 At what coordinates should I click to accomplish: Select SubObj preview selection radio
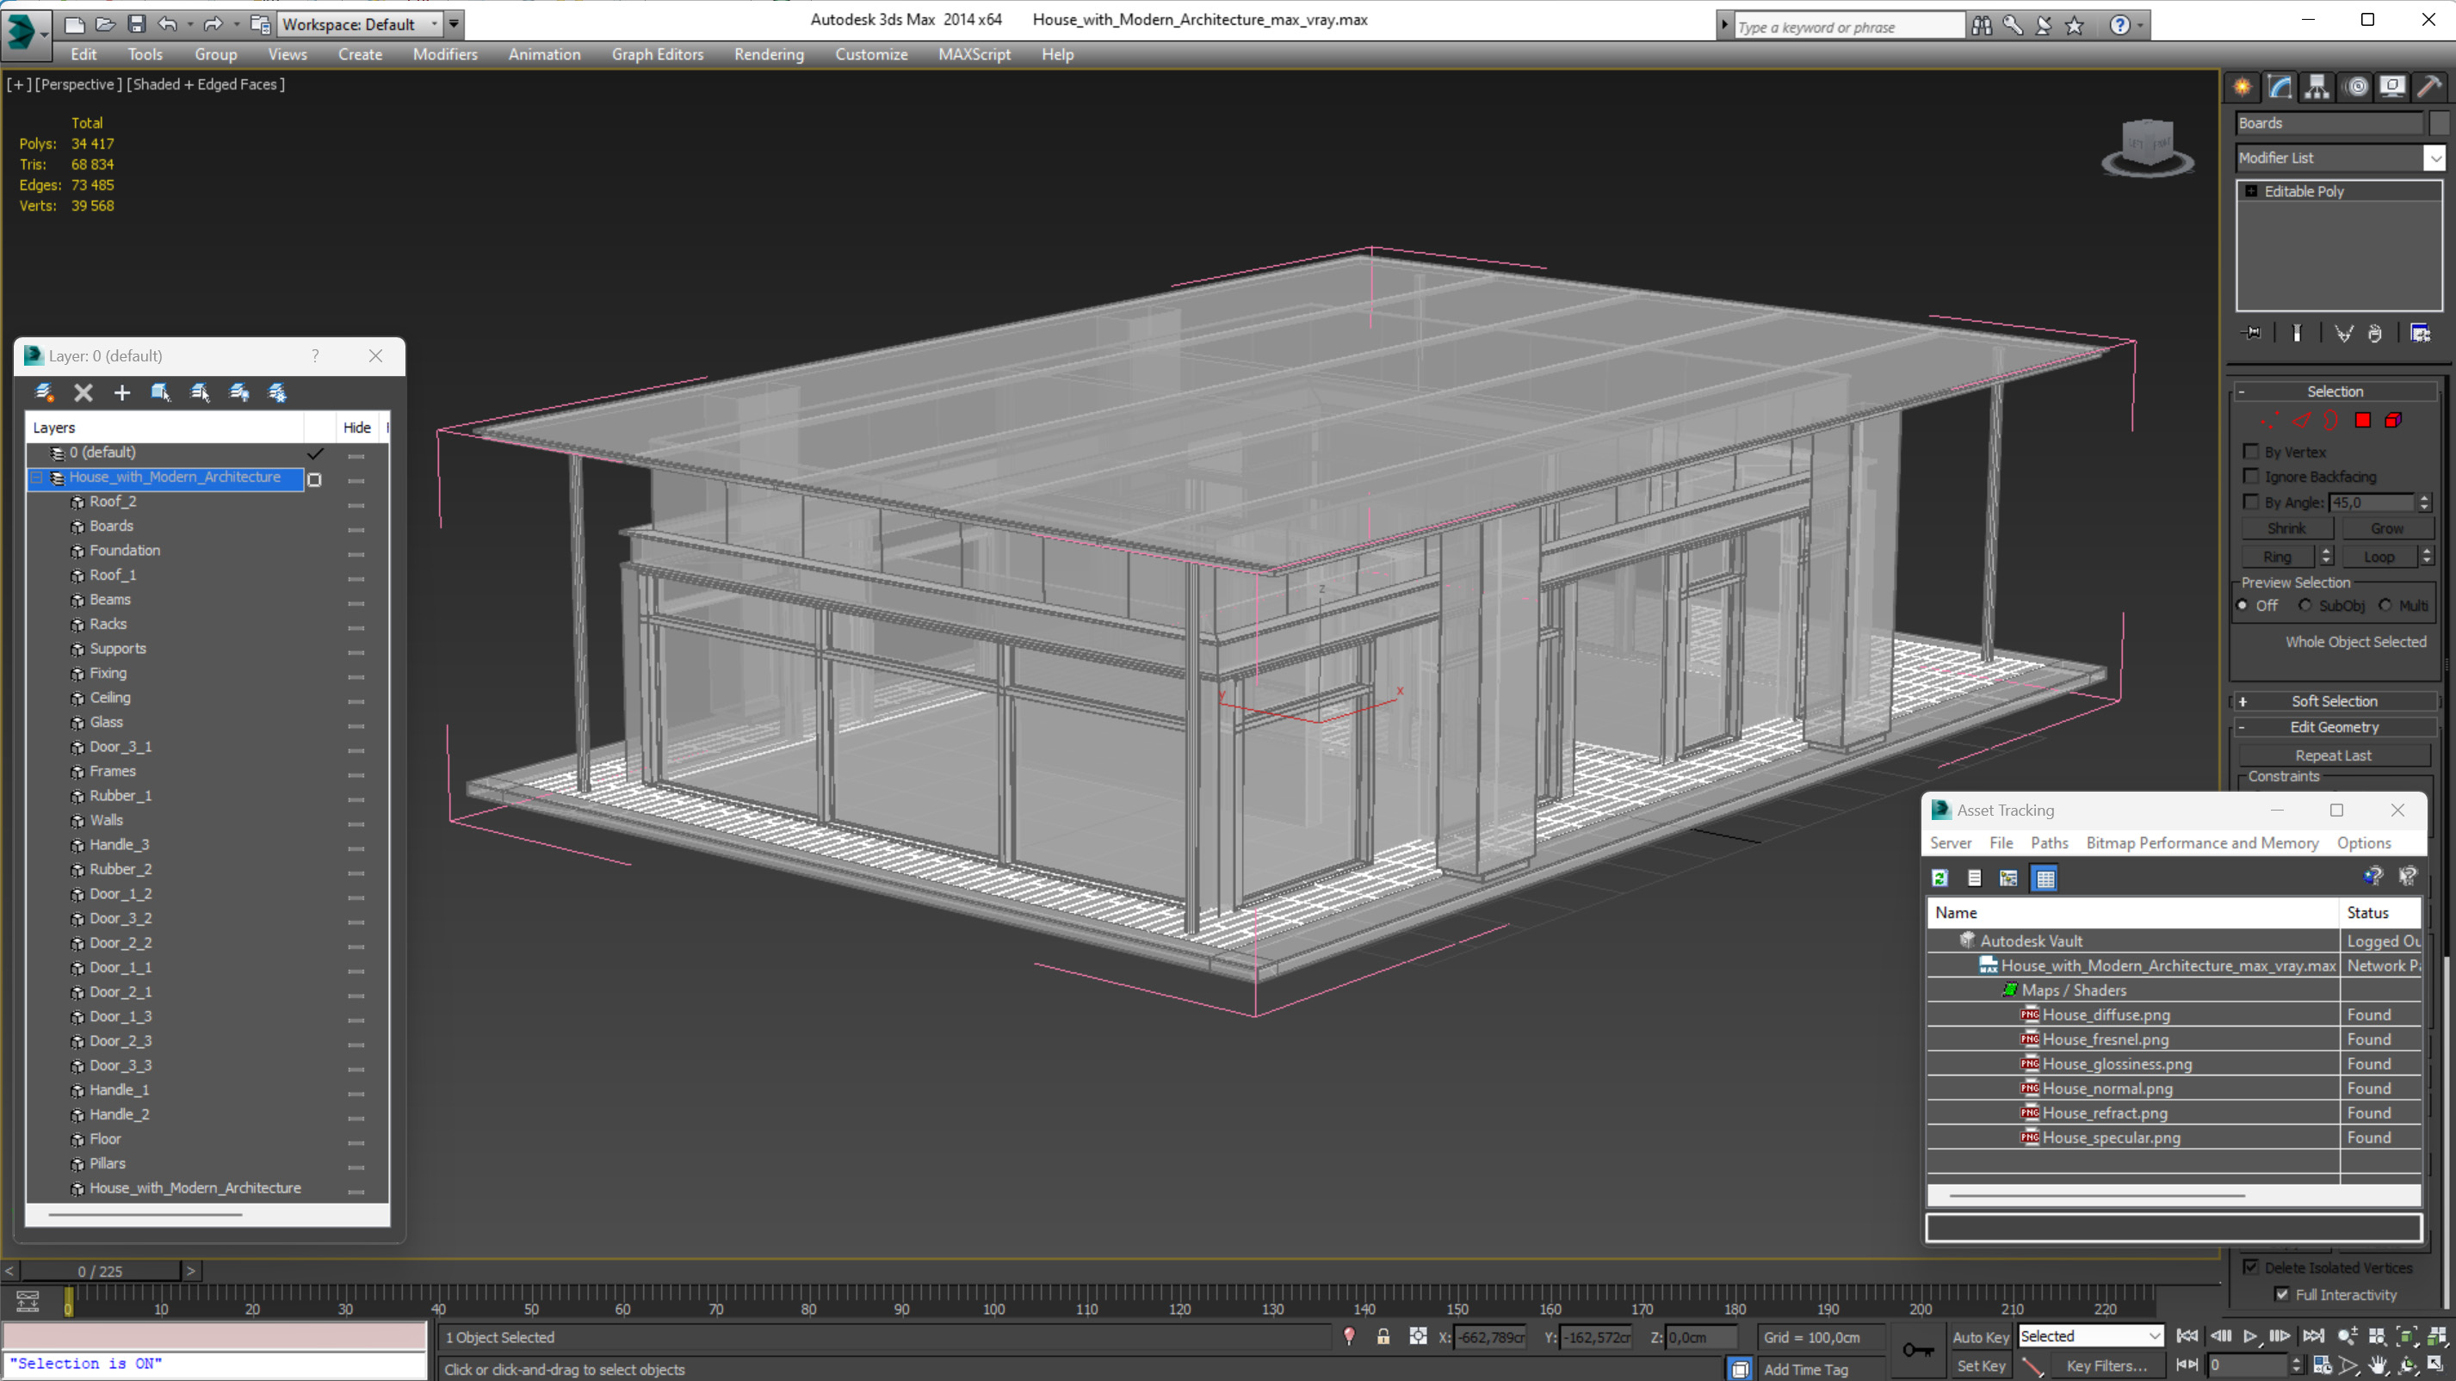[2304, 605]
